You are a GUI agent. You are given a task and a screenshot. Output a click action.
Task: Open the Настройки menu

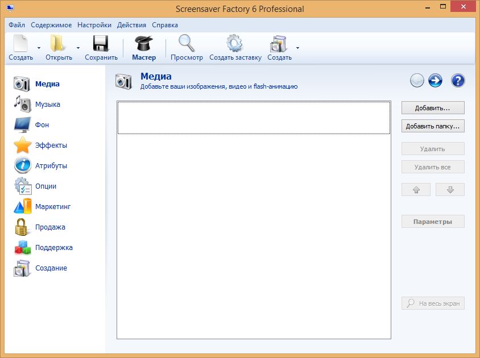click(94, 25)
